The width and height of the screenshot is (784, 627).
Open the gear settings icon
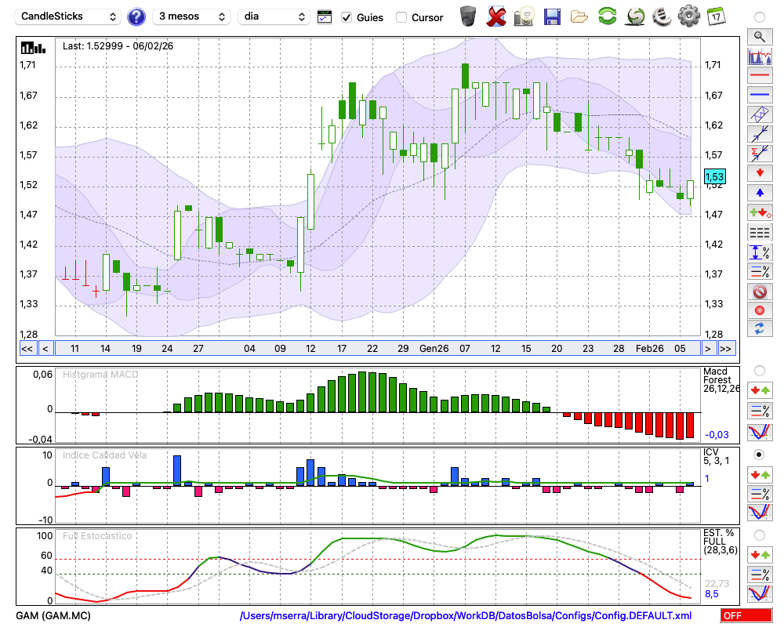tap(688, 16)
